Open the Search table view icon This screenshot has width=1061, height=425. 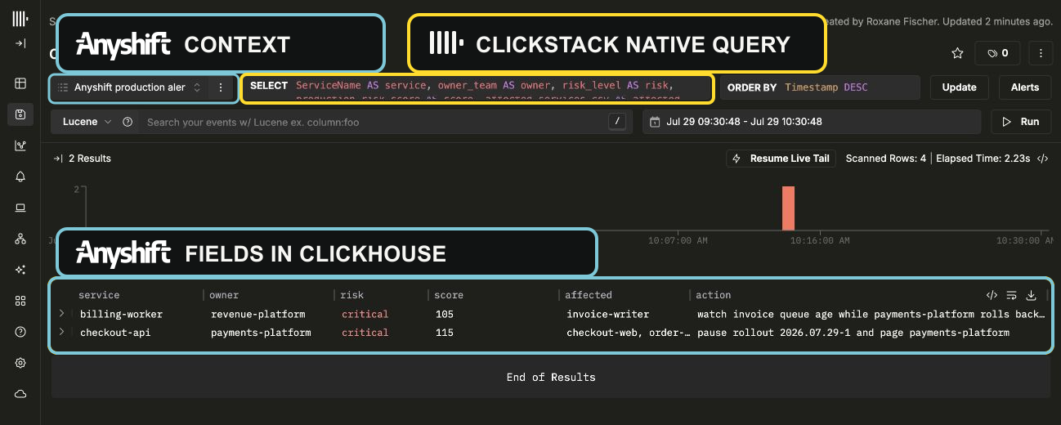click(x=20, y=83)
